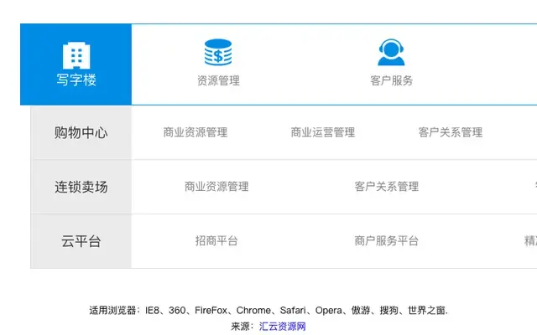The image size is (537, 335).
Task: Open 招商平台 in 云平台 row
Action: pyautogui.click(x=216, y=241)
